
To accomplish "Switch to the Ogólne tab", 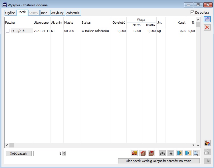I will click(x=10, y=13).
